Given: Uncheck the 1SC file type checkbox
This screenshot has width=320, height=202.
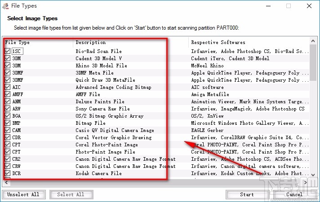Looking at the screenshot, I should tap(8, 51).
